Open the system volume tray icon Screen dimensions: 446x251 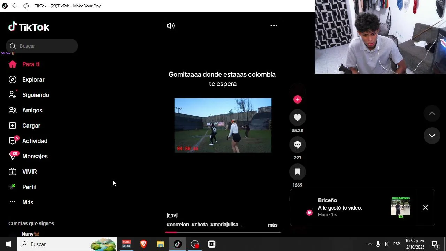[x=386, y=244]
